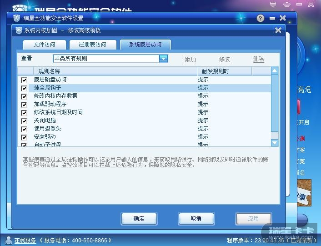This screenshot has height=246, width=321.
Task: Sort by 触发规则时 column header
Action: 224,71
